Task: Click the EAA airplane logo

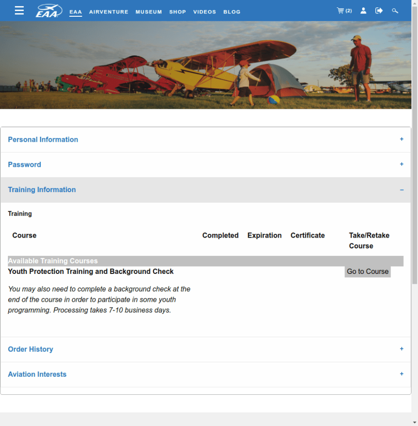Action: (x=49, y=11)
